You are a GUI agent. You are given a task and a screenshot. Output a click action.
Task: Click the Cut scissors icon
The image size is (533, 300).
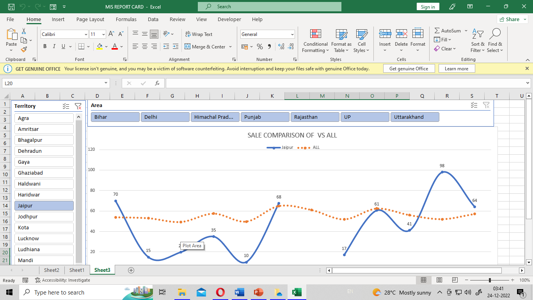pyautogui.click(x=24, y=31)
